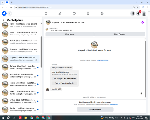Viewport: 150px width, 120px height.
Task: Open the account profile avatar menu
Action: 144,13
